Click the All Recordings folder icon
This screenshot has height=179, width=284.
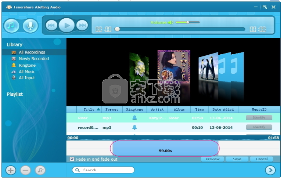tap(14, 52)
